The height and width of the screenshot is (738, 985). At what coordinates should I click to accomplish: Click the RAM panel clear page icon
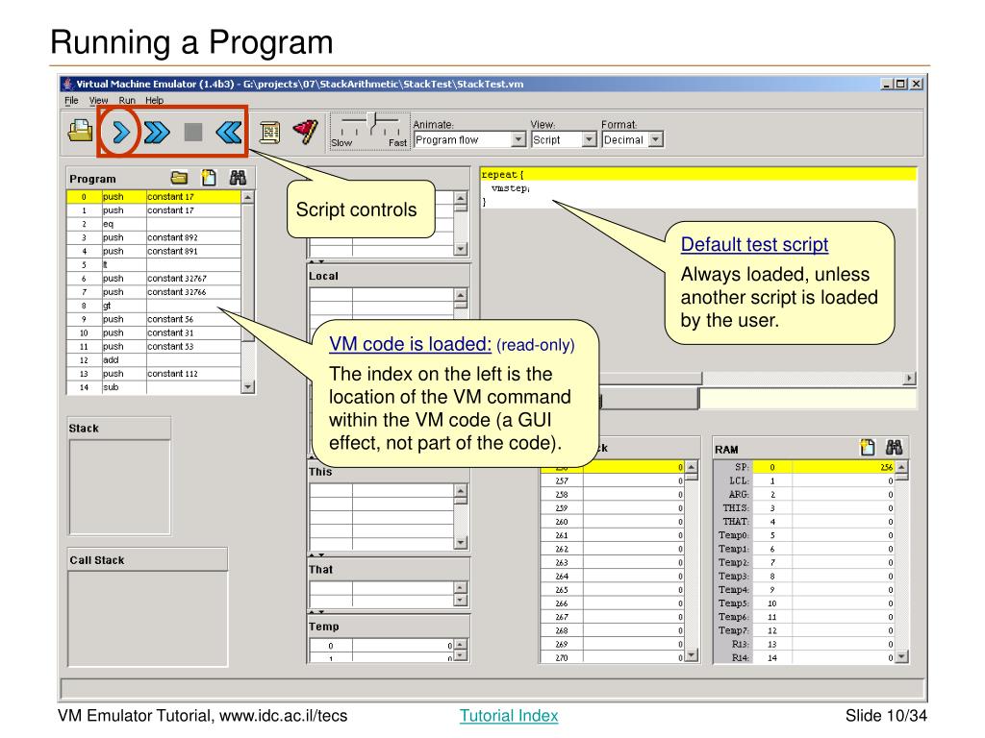[x=867, y=448]
